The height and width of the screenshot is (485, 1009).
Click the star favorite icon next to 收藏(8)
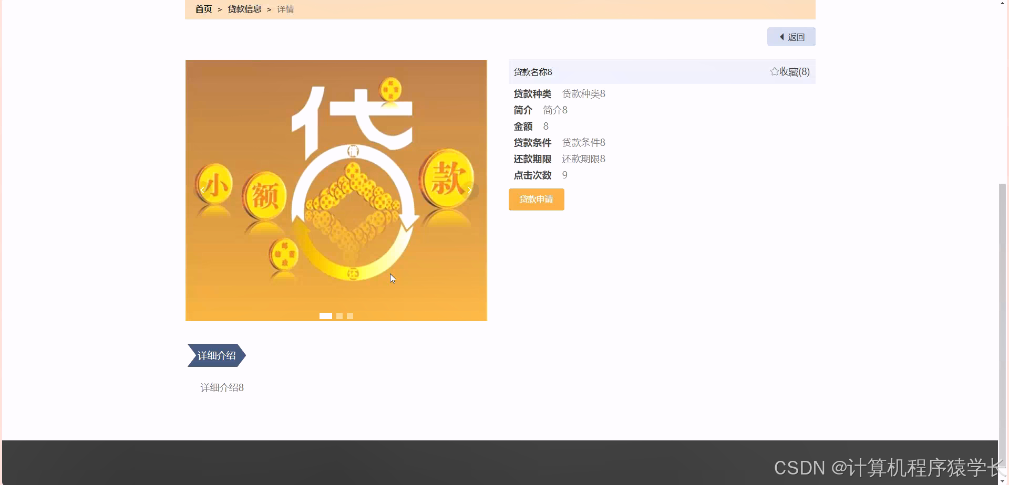tap(774, 71)
